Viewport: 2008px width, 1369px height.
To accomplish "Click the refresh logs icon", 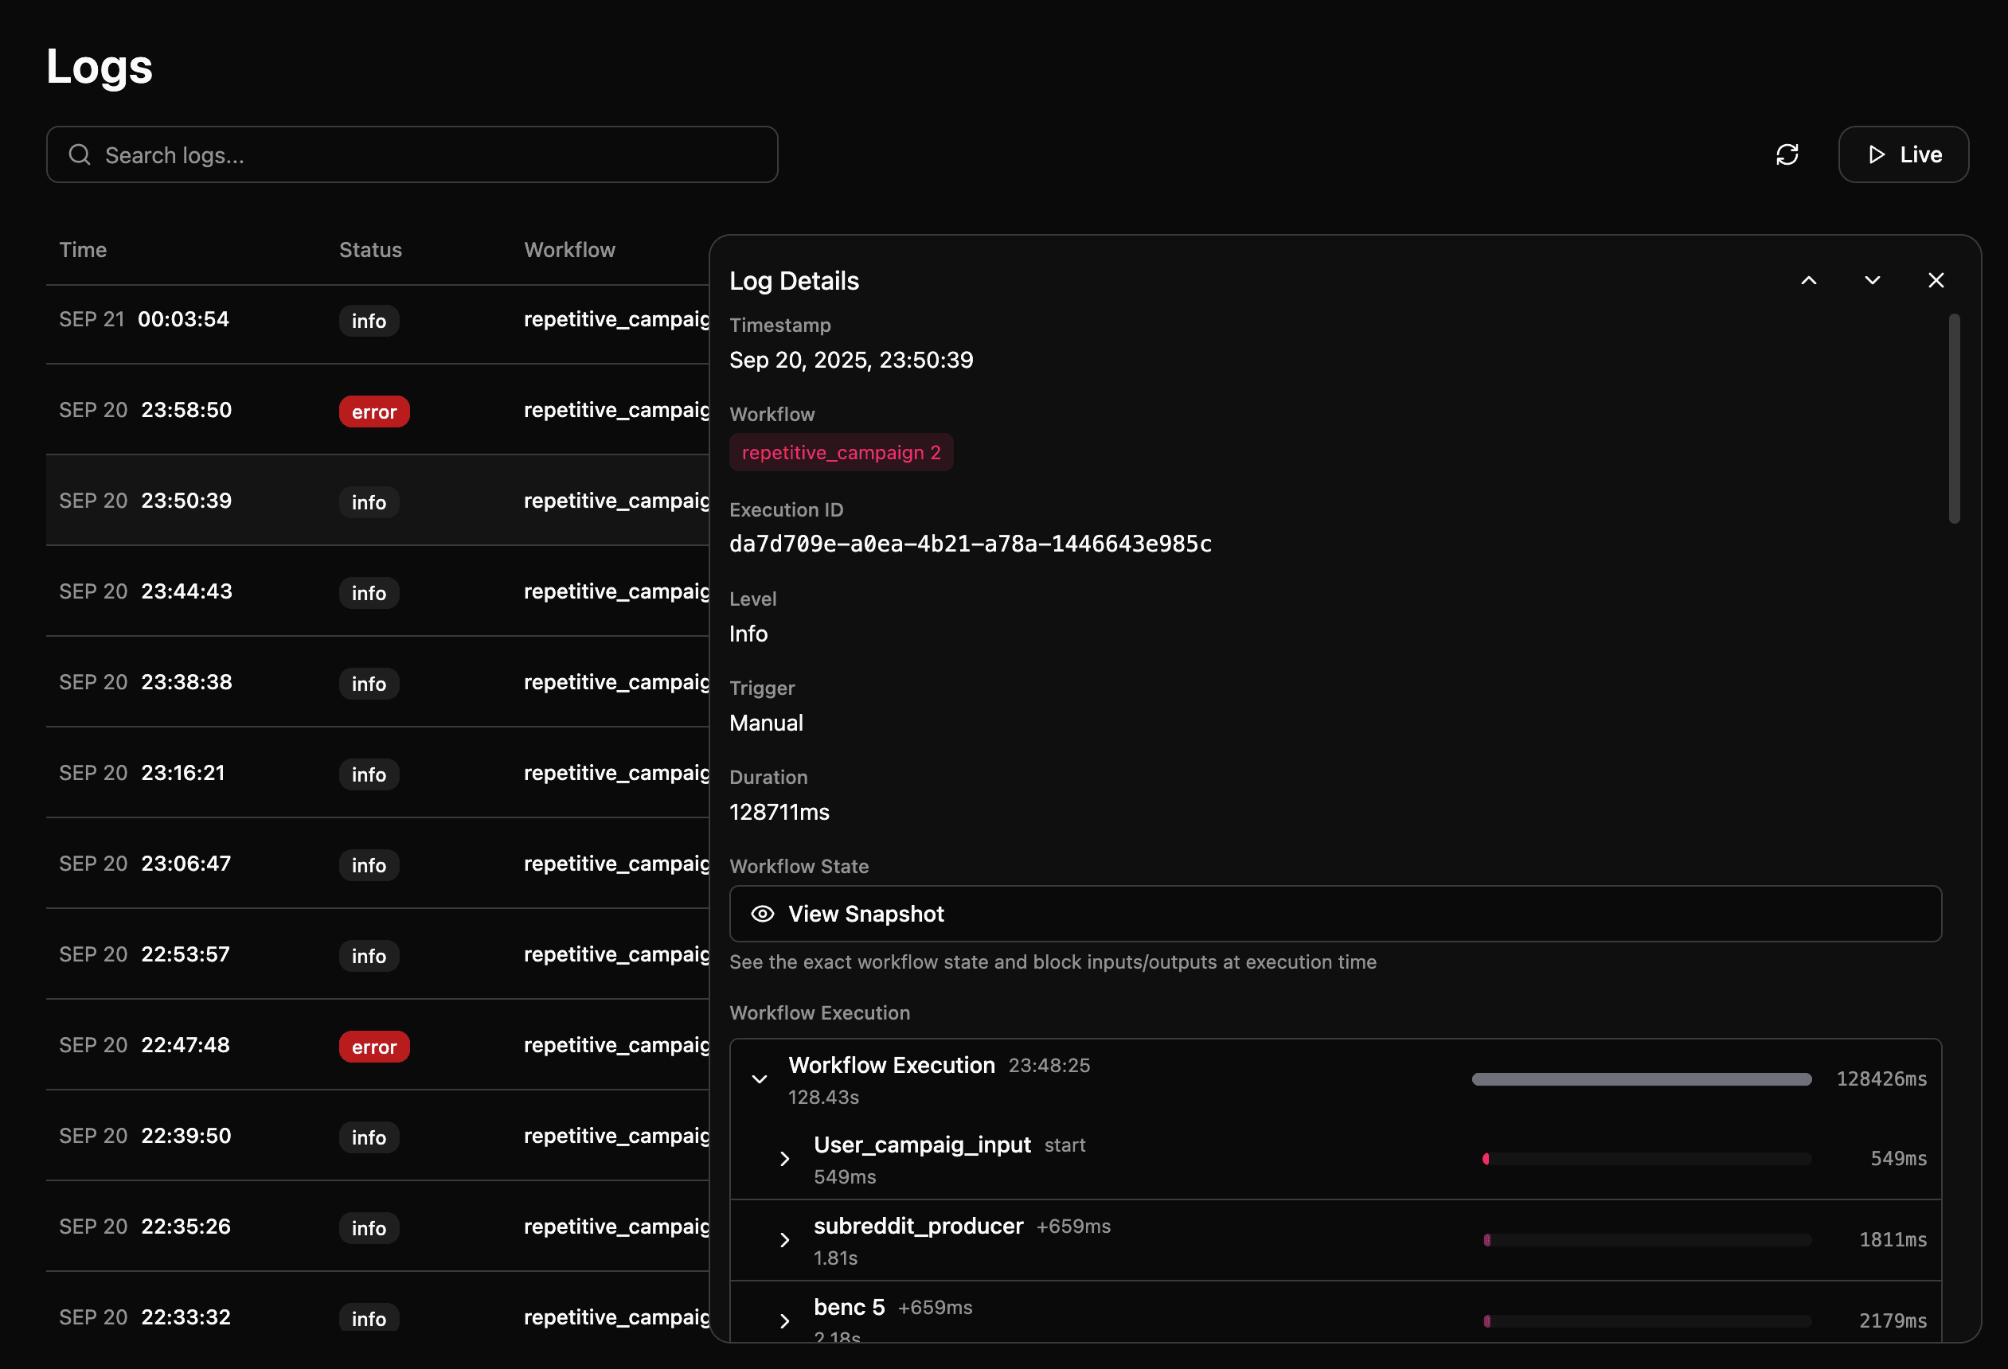I will coord(1788,154).
